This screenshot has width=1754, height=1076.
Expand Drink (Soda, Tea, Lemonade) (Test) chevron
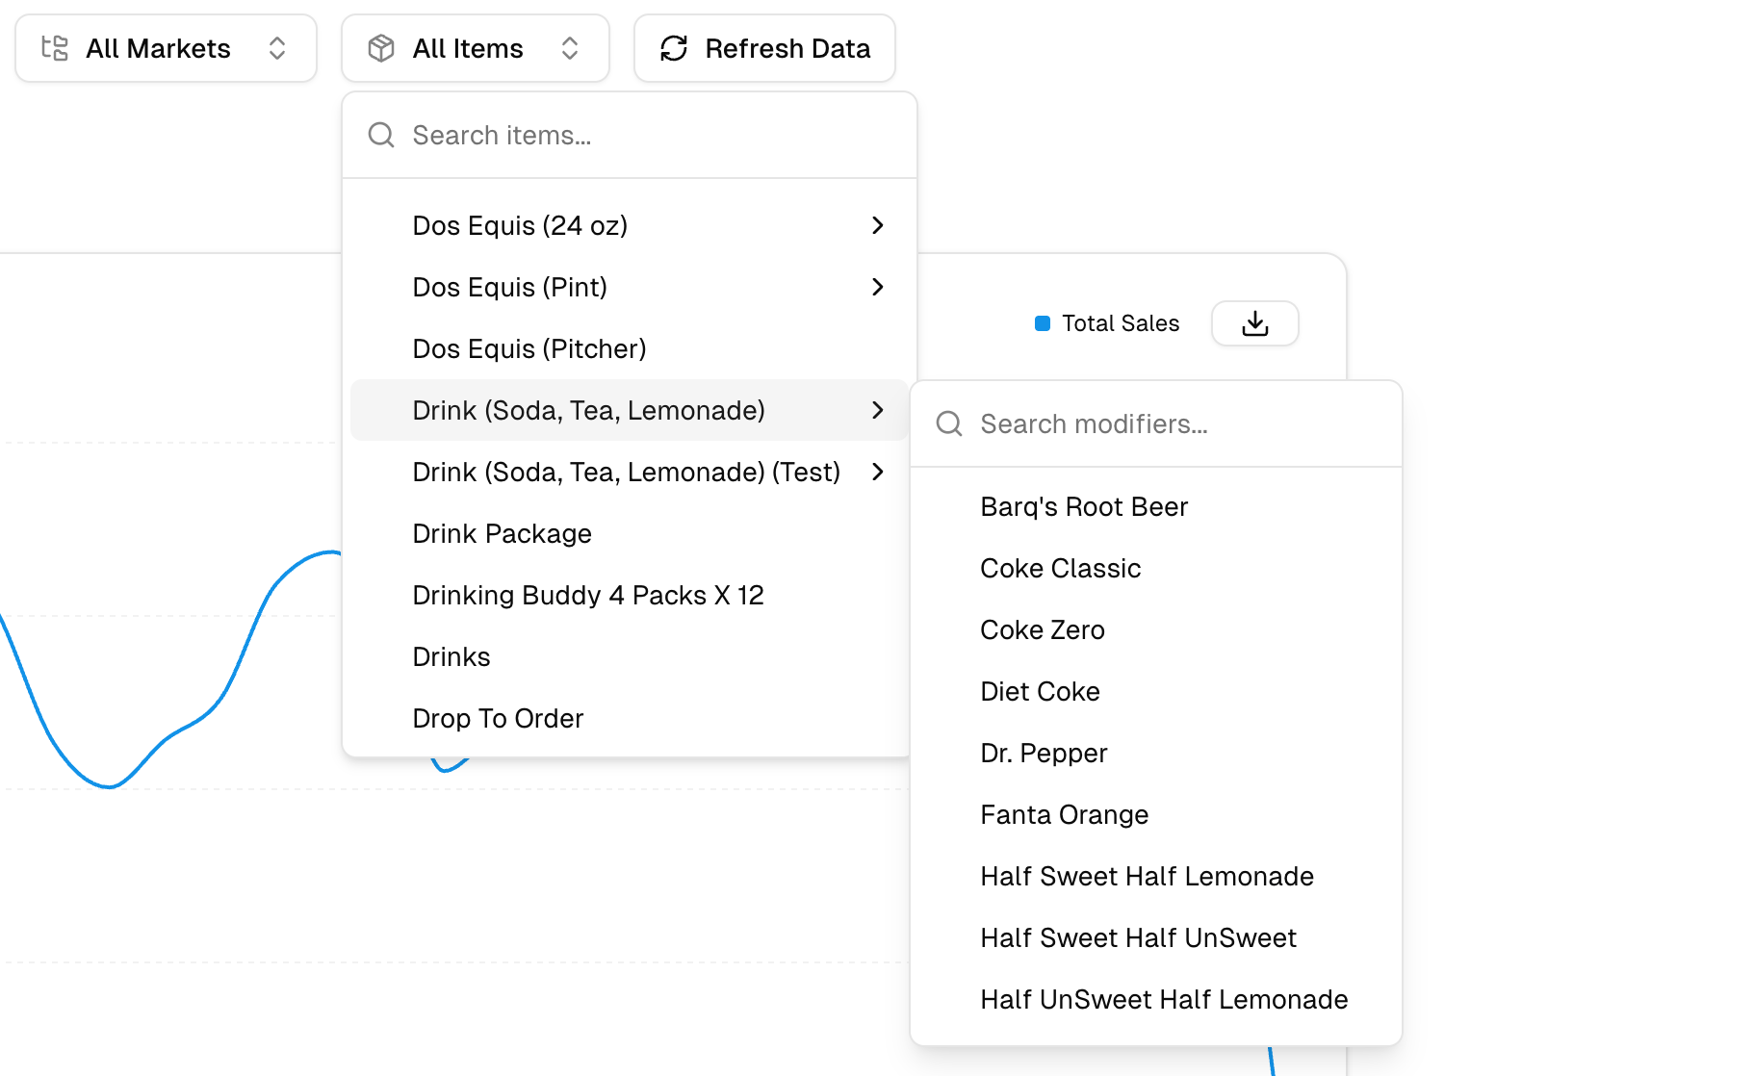click(877, 472)
